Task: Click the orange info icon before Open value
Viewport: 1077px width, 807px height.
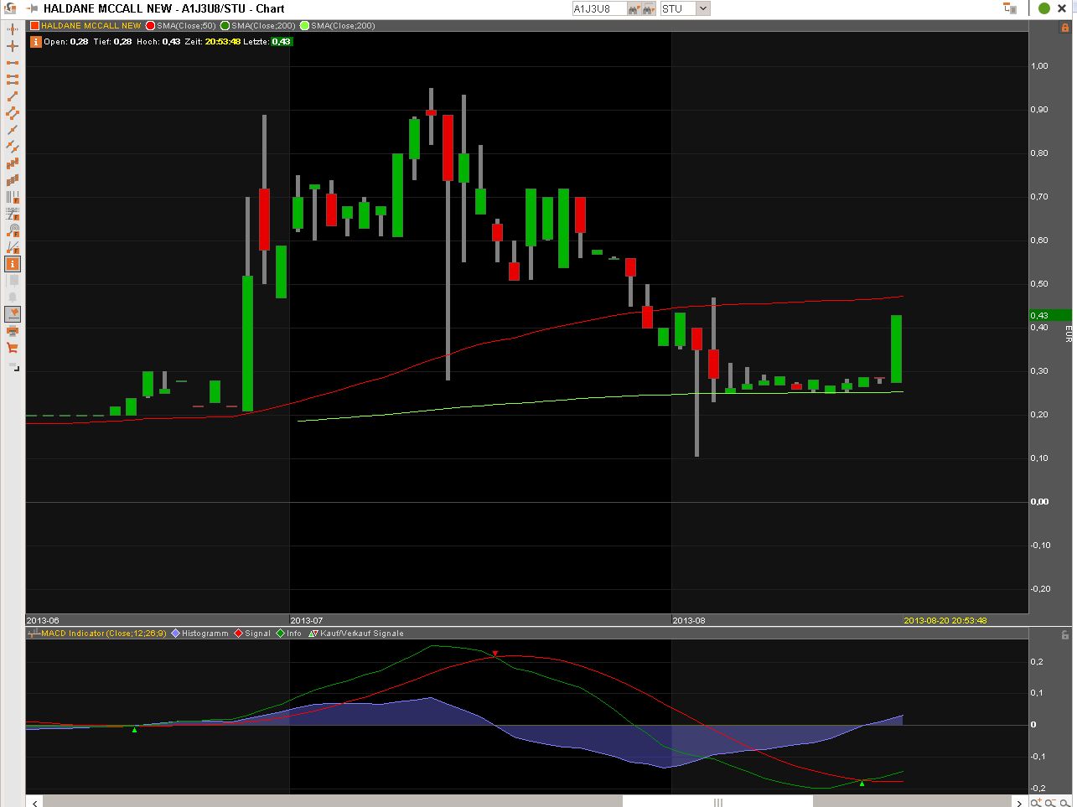Action: [36, 41]
